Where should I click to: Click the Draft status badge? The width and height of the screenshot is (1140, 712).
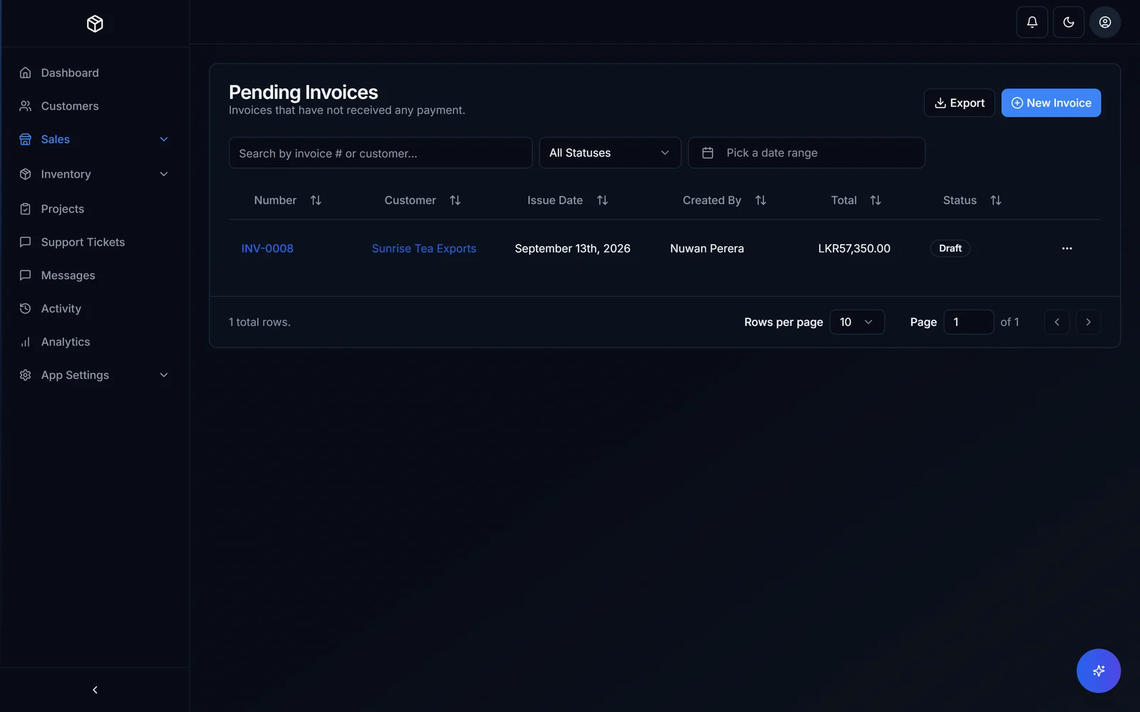point(950,248)
